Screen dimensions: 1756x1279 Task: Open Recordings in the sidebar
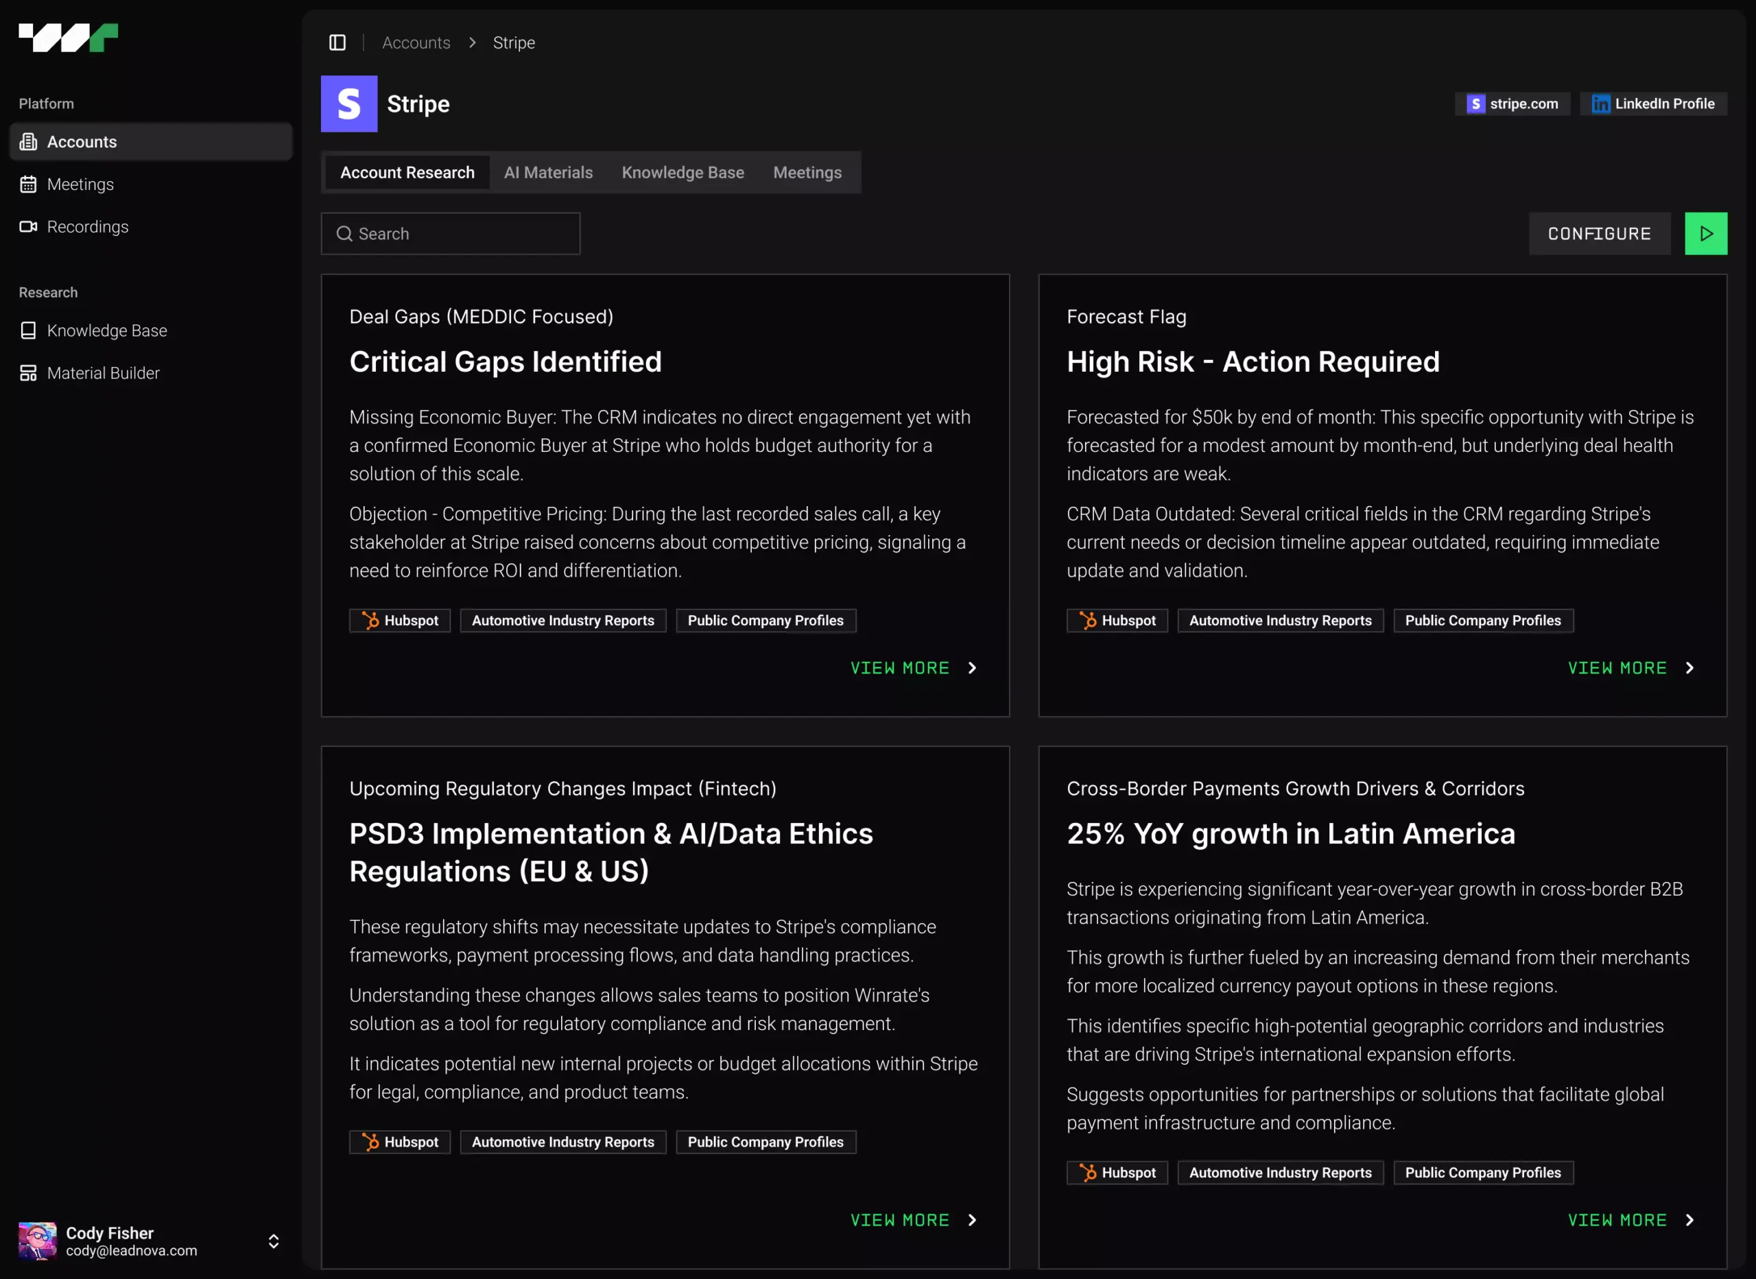(151, 227)
